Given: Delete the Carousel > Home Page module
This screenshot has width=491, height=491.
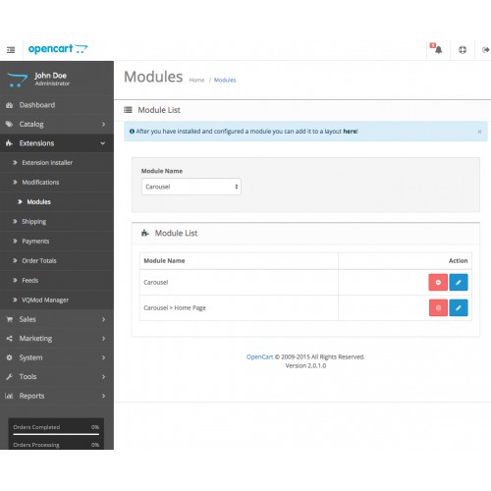Looking at the screenshot, I should point(438,307).
